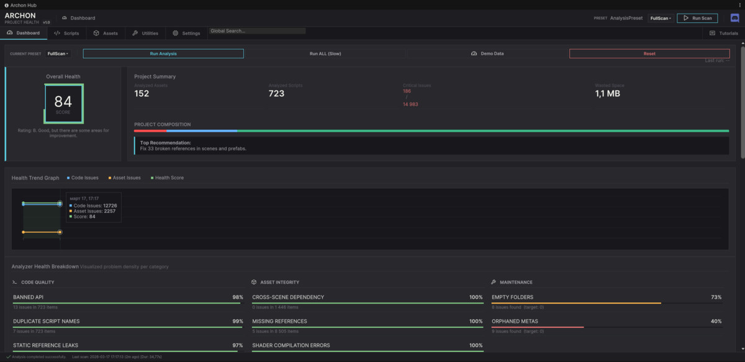This screenshot has height=362, width=745.
Task: Click '0 issues in 1 446 items' text
Action: (x=275, y=307)
